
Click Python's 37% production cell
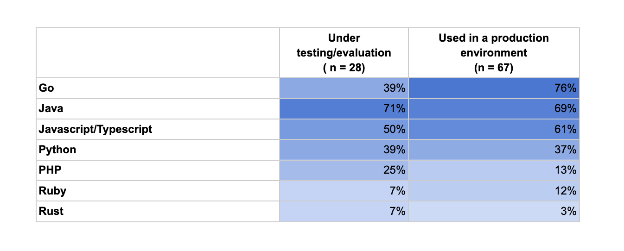[x=494, y=150]
